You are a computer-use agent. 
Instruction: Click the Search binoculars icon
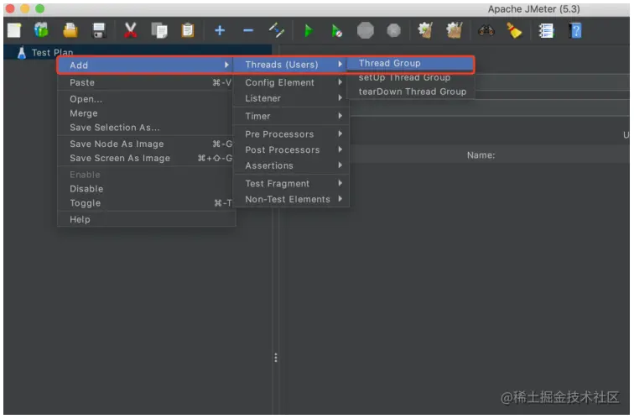[x=486, y=30]
